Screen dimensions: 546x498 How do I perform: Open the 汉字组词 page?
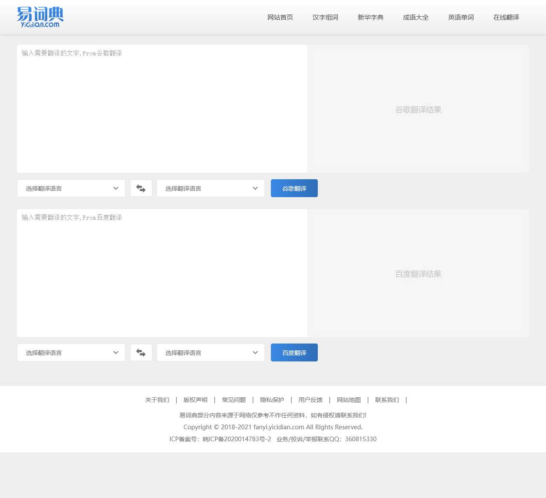(325, 17)
